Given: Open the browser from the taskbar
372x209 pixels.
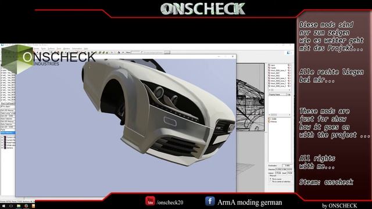Looking at the screenshot, I should 26,206.
